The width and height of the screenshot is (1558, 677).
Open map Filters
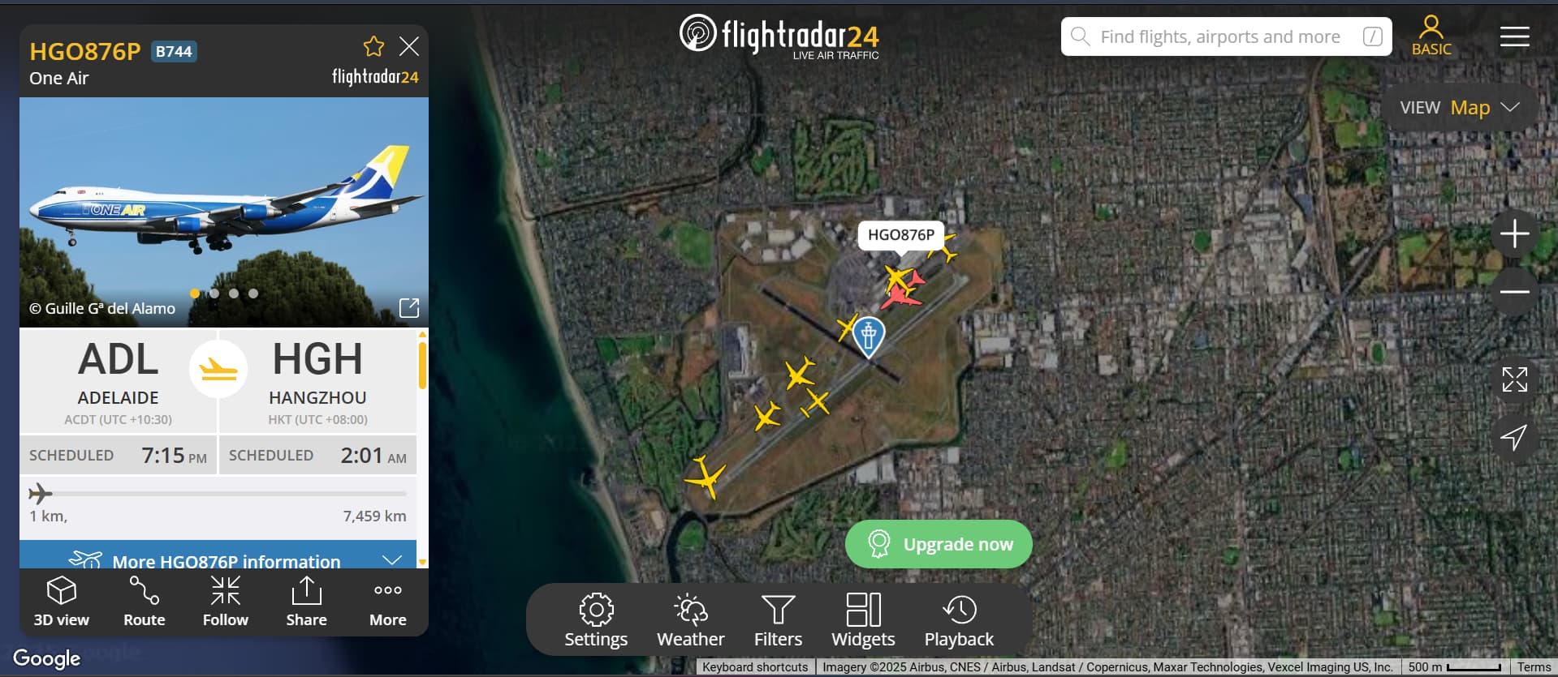(778, 620)
